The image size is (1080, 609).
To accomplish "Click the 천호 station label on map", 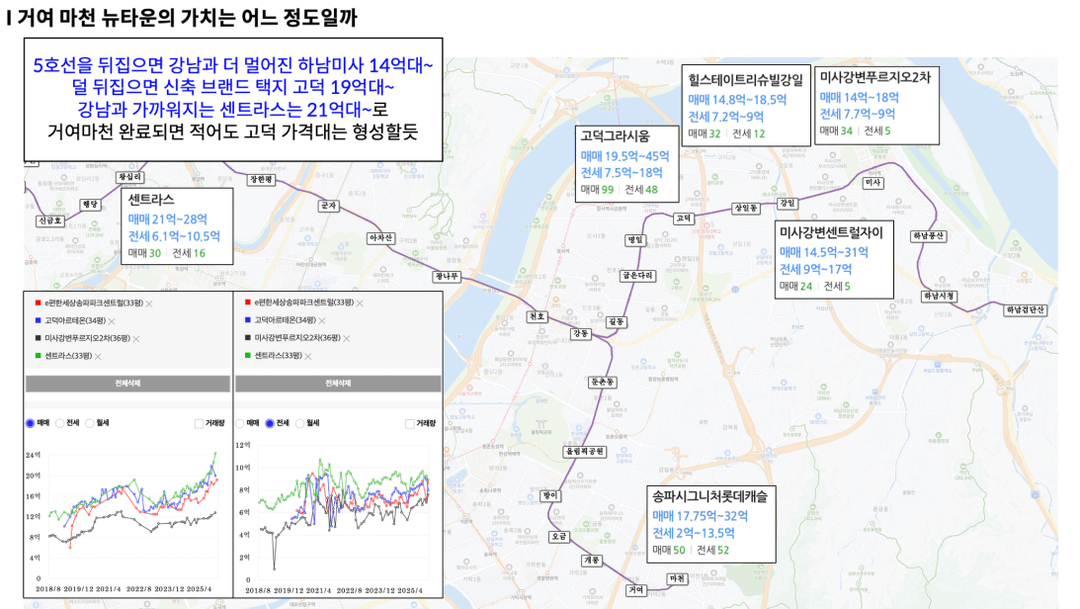I will point(537,317).
